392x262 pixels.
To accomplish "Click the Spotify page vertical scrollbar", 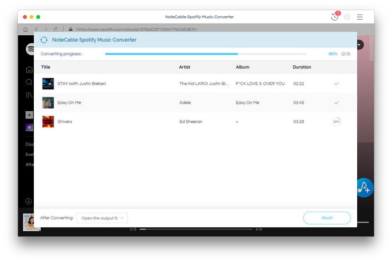I will coord(372,48).
